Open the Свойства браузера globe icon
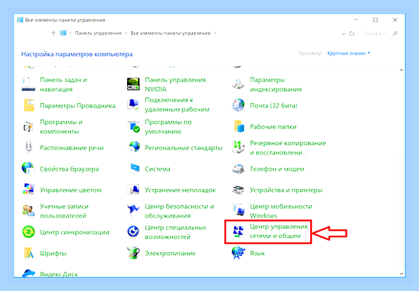The height and width of the screenshot is (291, 419). pos(28,169)
